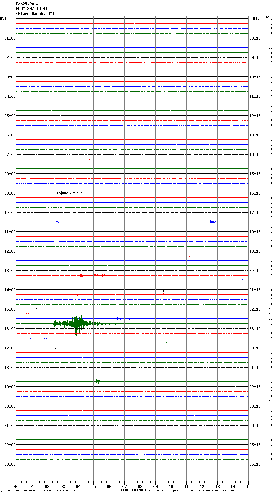Click minute 08 on the bottom axis

[x=140, y=487]
